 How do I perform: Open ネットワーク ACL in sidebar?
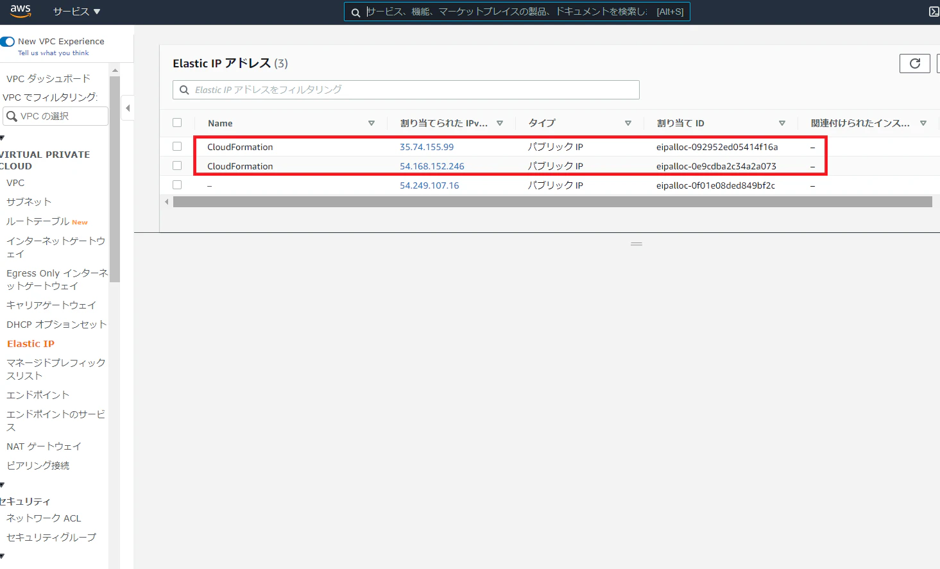pos(44,518)
